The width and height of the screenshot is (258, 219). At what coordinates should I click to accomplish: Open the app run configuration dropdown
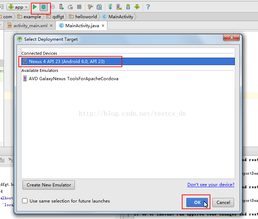(x=18, y=7)
